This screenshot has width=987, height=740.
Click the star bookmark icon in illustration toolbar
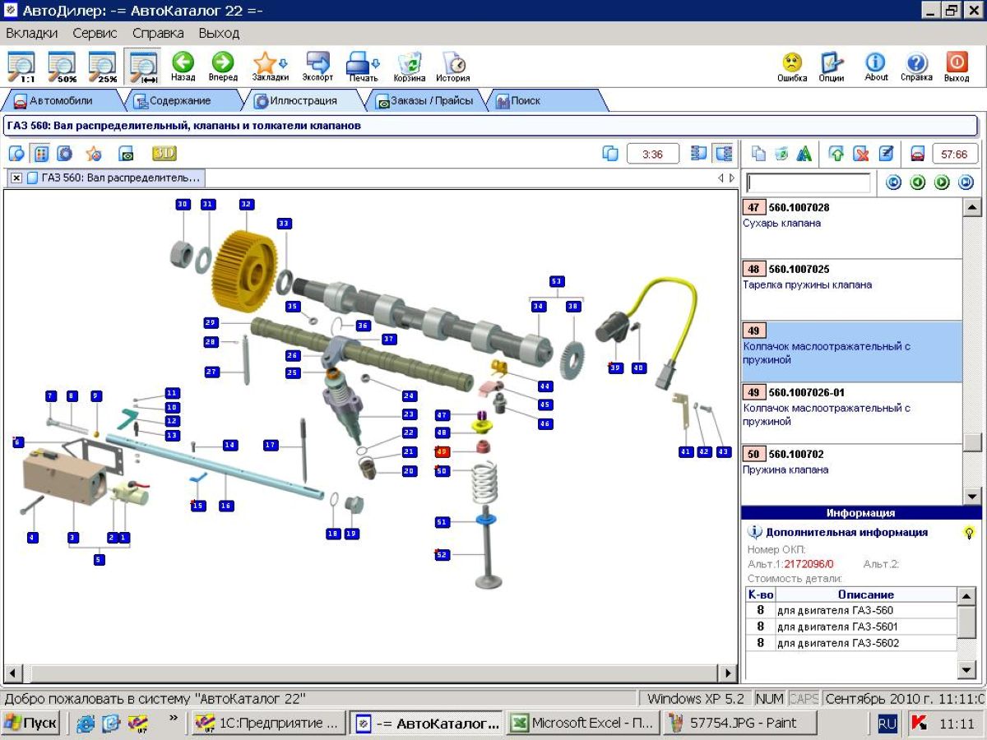(x=94, y=154)
